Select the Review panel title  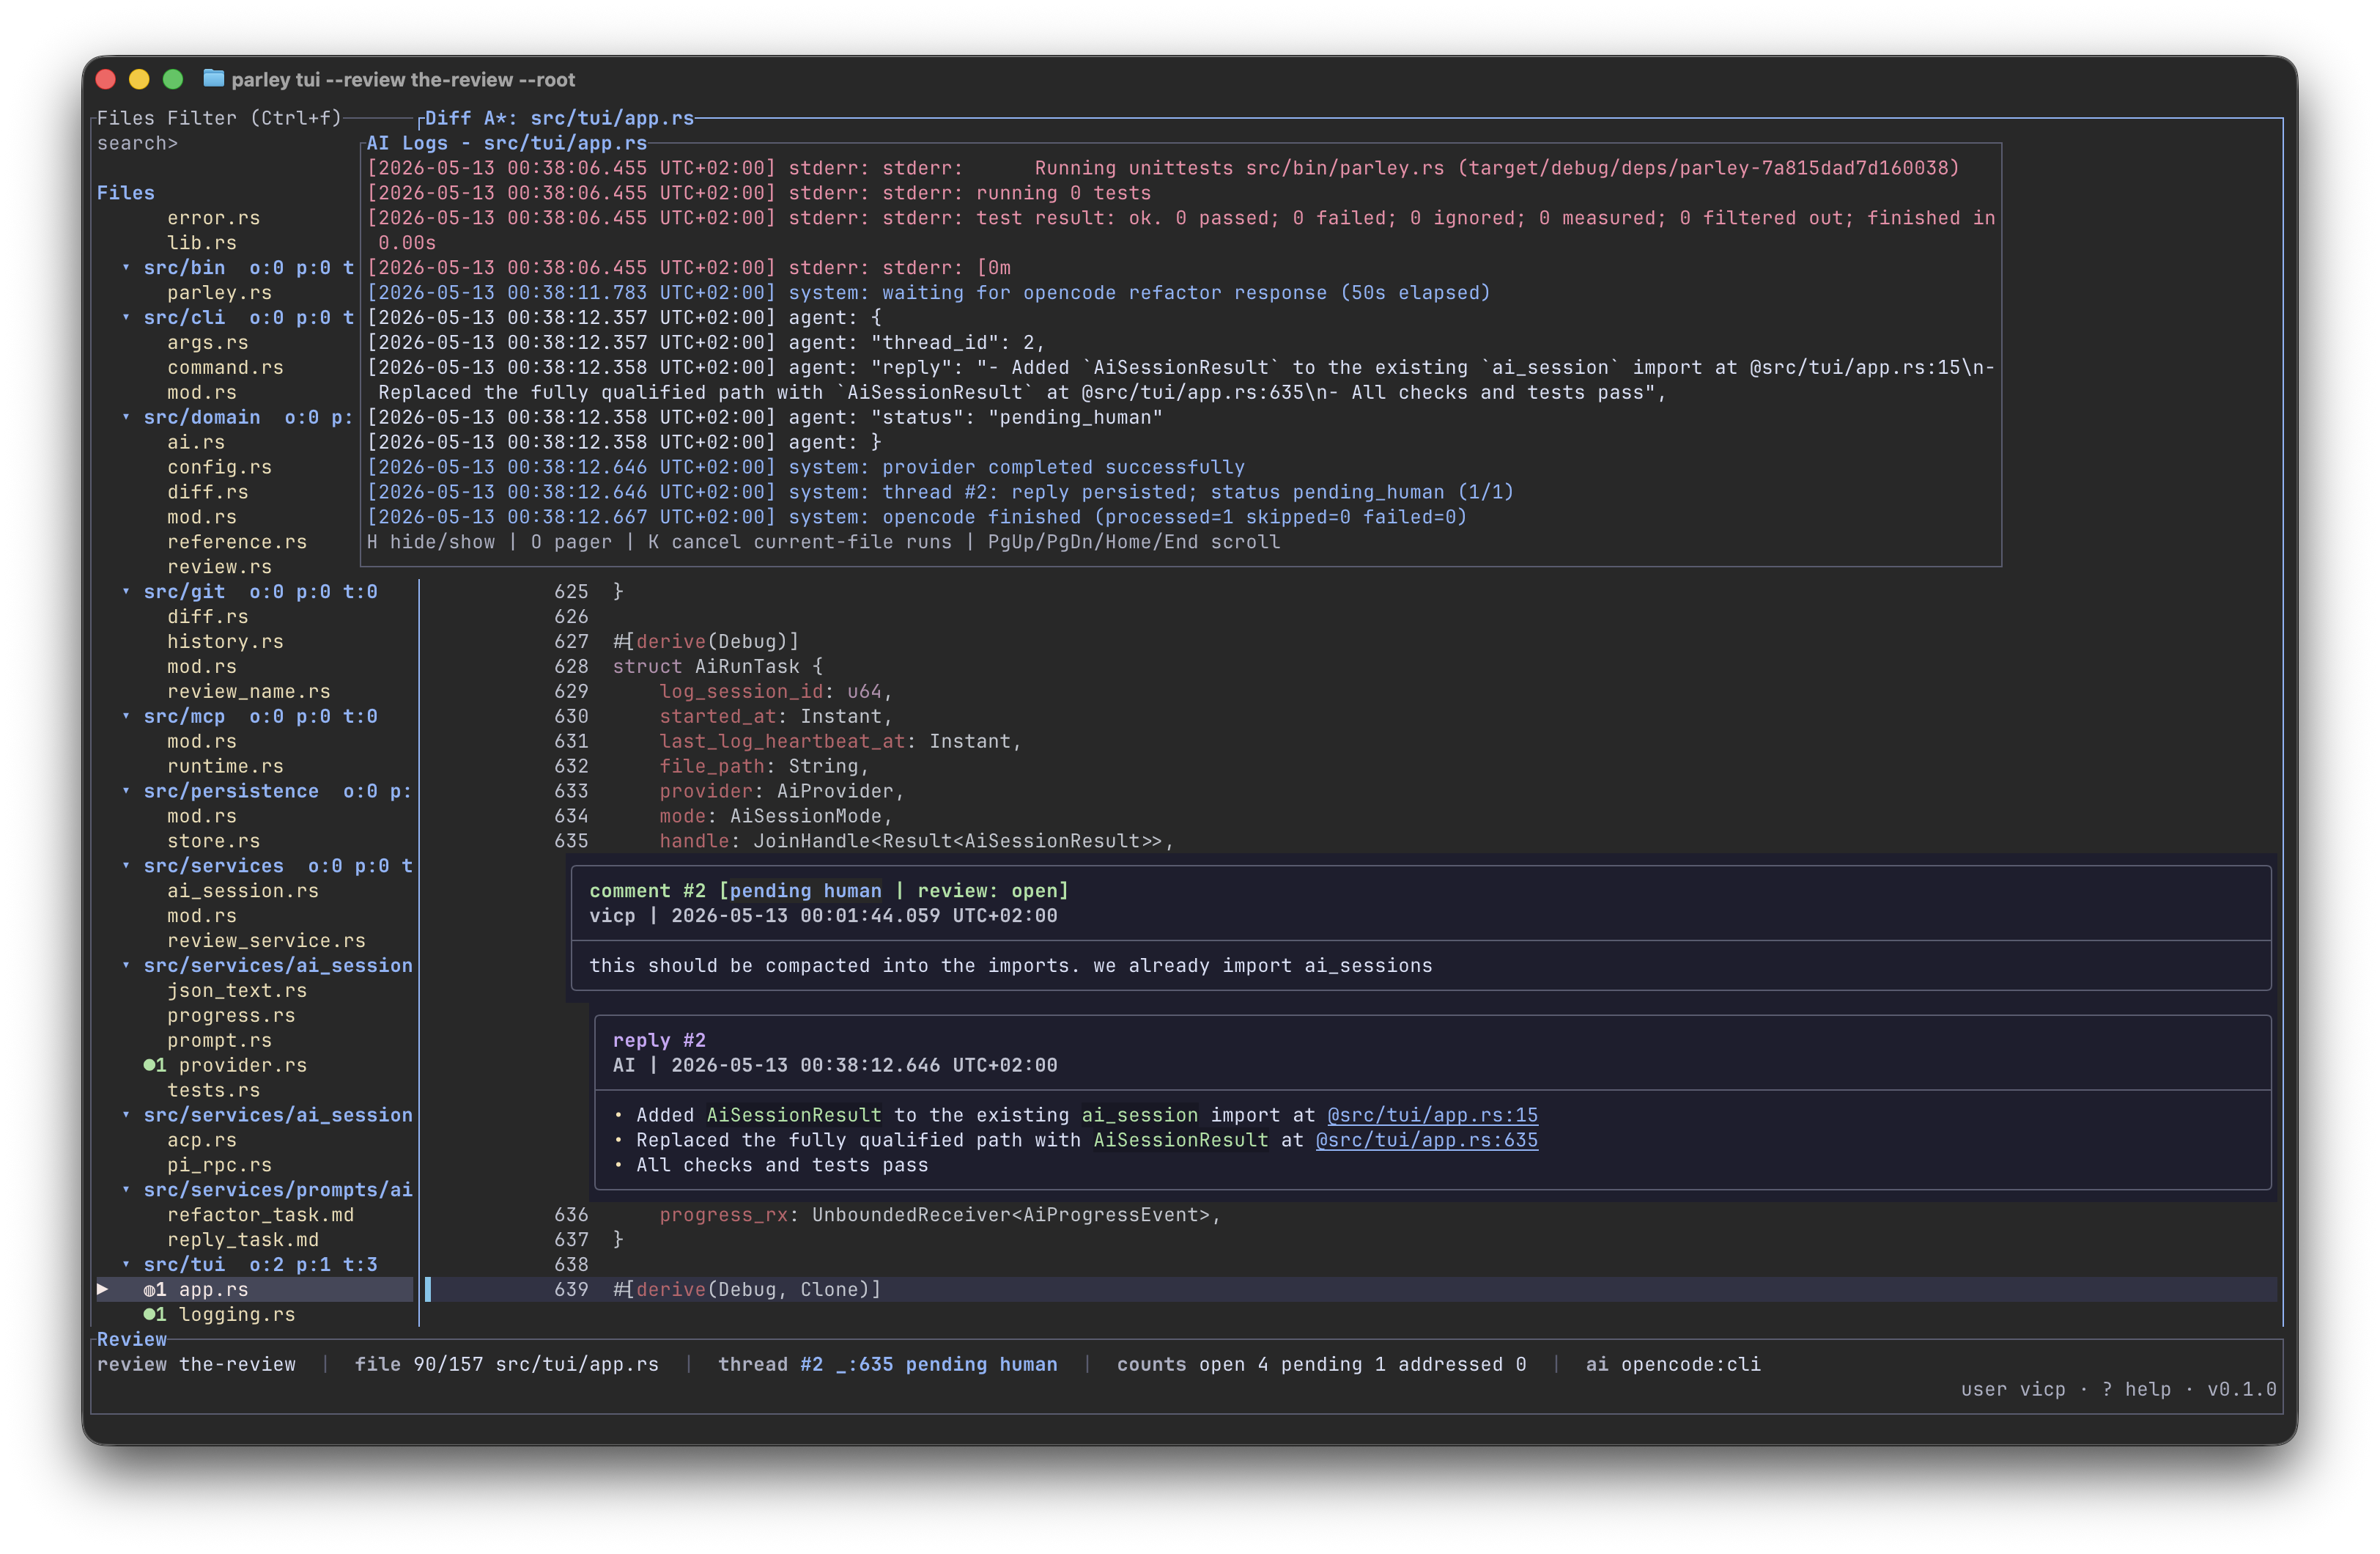pyautogui.click(x=132, y=1339)
